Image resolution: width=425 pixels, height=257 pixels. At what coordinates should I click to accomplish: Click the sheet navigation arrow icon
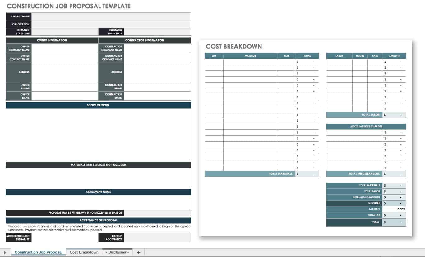pyautogui.click(x=5, y=253)
